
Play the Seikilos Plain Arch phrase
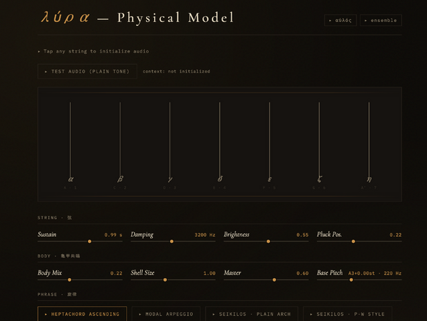[252, 314]
